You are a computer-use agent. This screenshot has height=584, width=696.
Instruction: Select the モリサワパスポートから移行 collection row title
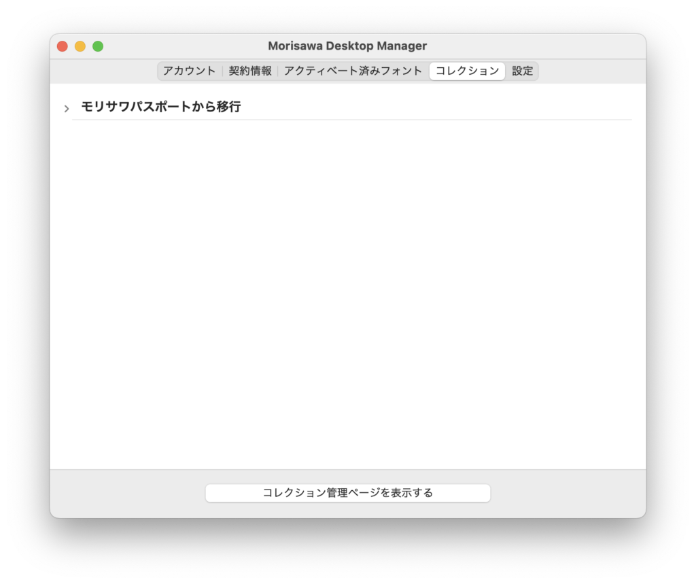click(160, 107)
